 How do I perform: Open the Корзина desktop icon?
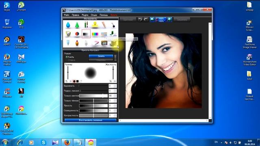(7, 24)
